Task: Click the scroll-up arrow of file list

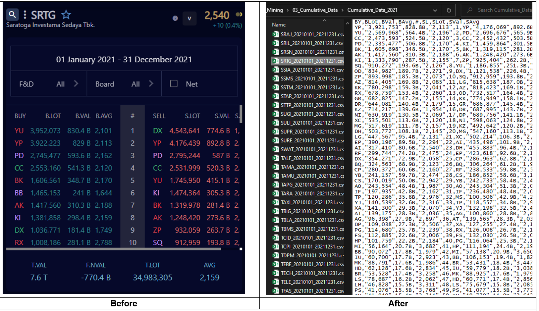Action: click(x=347, y=24)
